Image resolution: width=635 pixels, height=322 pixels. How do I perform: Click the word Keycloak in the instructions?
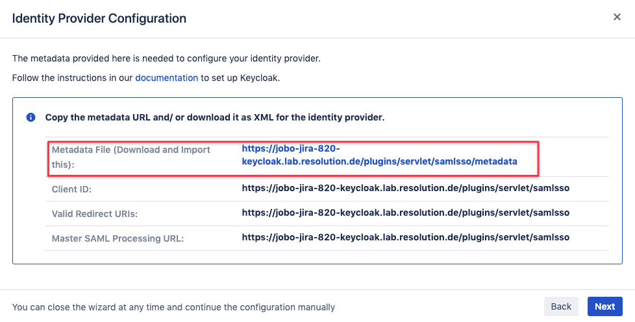tap(258, 78)
